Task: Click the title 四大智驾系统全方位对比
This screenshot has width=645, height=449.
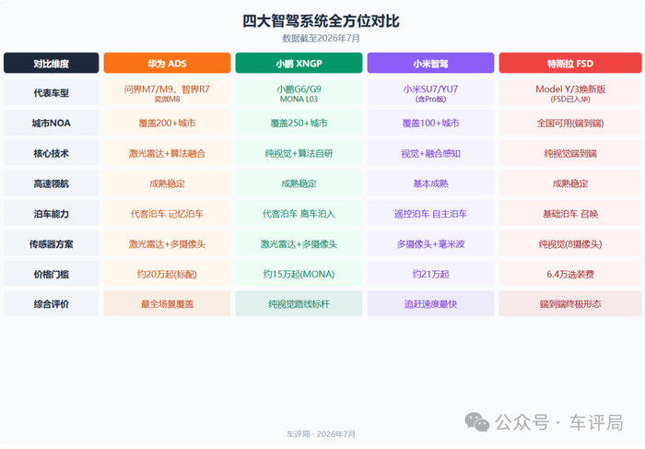Action: (x=321, y=20)
